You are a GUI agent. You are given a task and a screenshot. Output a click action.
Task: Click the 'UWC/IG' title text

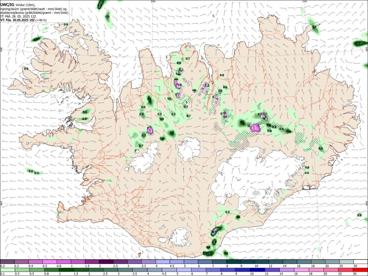pos(7,5)
